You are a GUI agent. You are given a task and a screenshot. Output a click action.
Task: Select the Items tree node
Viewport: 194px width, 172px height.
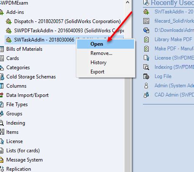[x=12, y=132]
